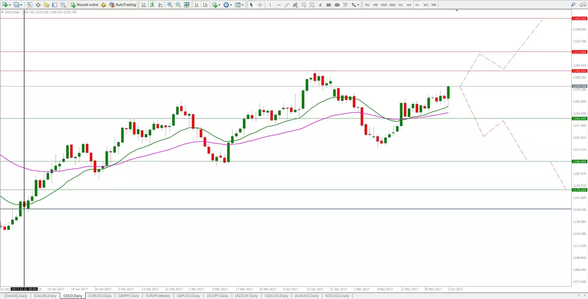Open the USDJPY,Daily tab
588x299 pixels.
218,296
